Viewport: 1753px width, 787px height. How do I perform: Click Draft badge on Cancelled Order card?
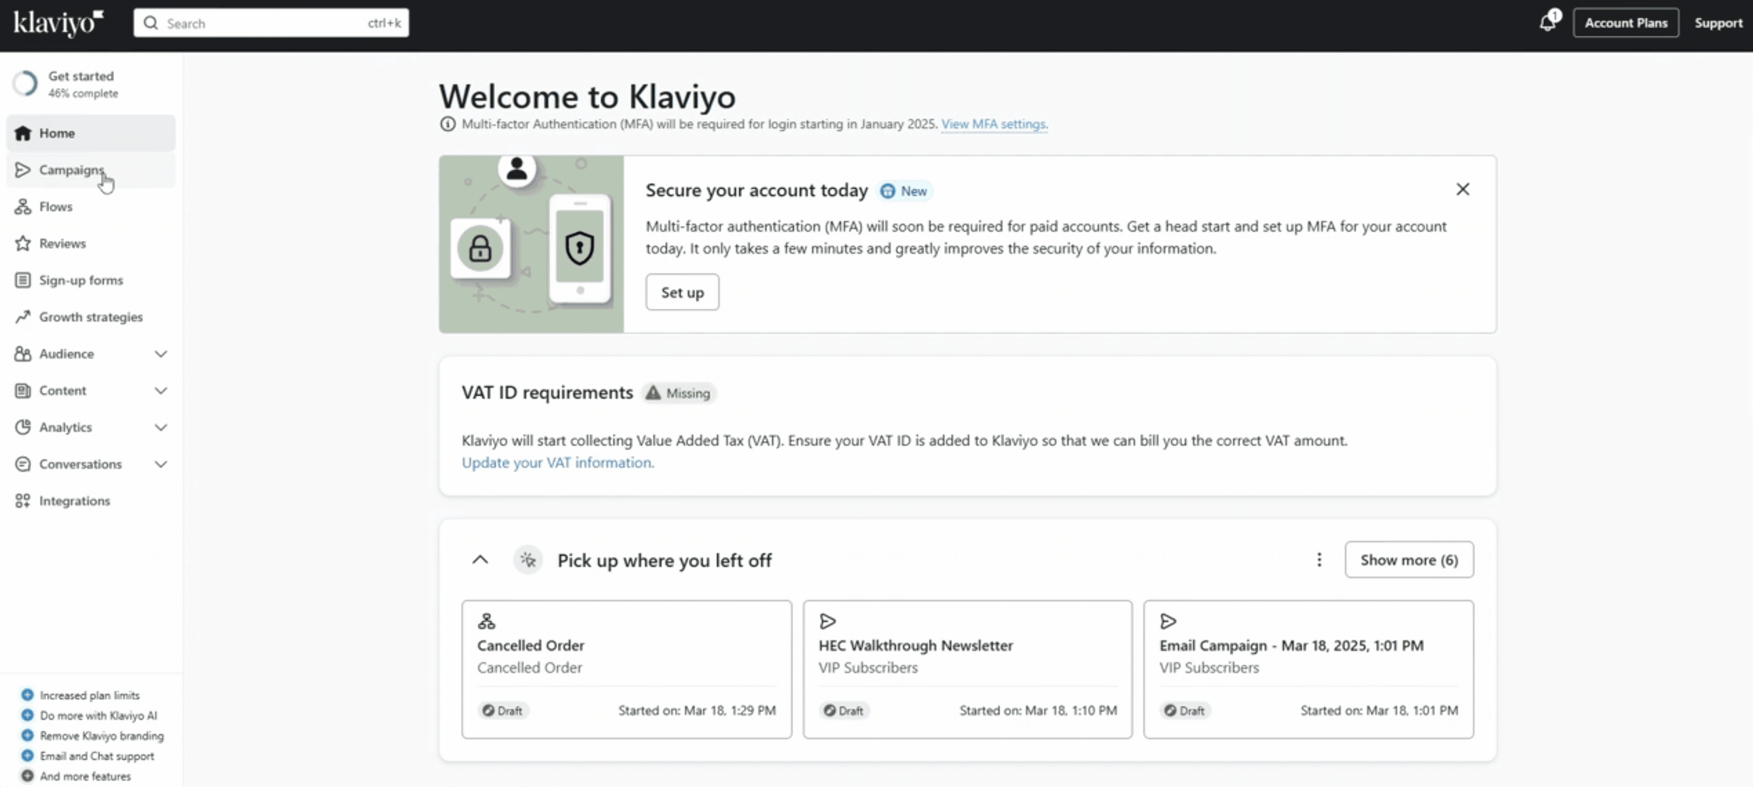(502, 710)
